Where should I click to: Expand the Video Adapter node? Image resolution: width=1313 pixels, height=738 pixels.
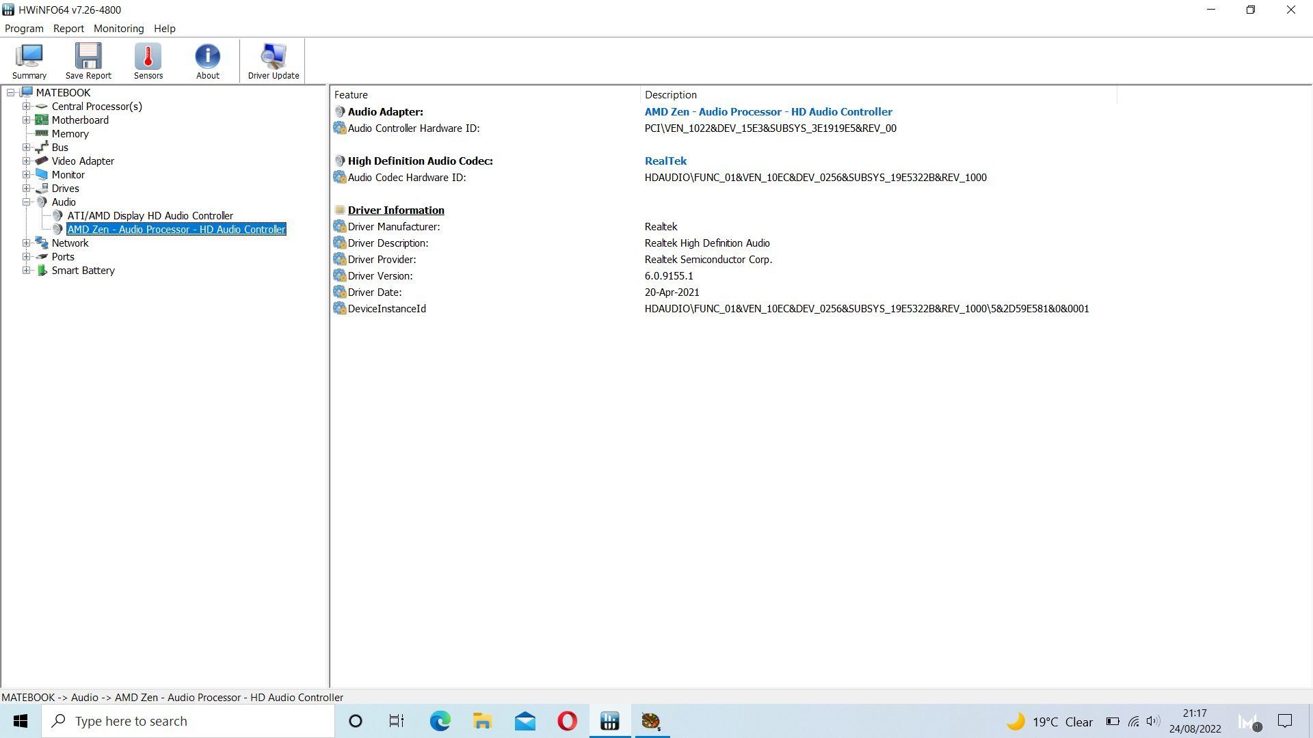pos(26,161)
